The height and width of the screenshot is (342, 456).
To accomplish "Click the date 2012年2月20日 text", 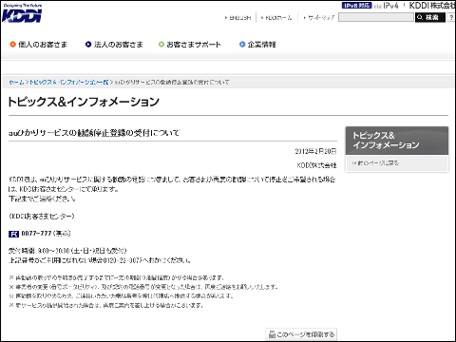I will pyautogui.click(x=315, y=151).
